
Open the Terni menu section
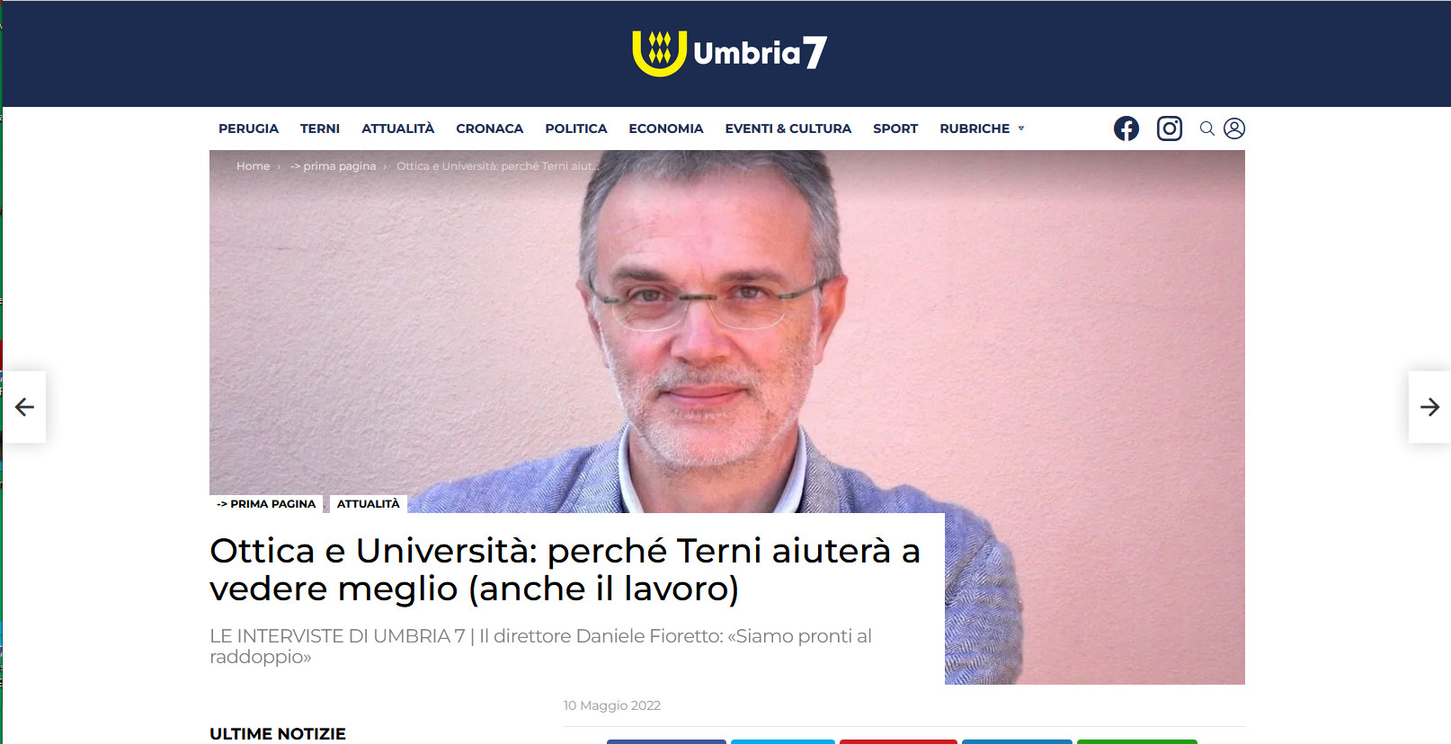pos(320,128)
